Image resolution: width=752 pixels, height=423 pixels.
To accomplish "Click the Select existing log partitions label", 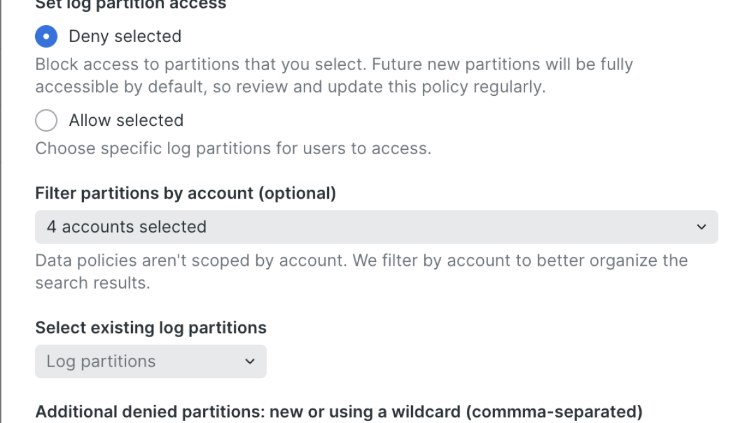I will 150,327.
